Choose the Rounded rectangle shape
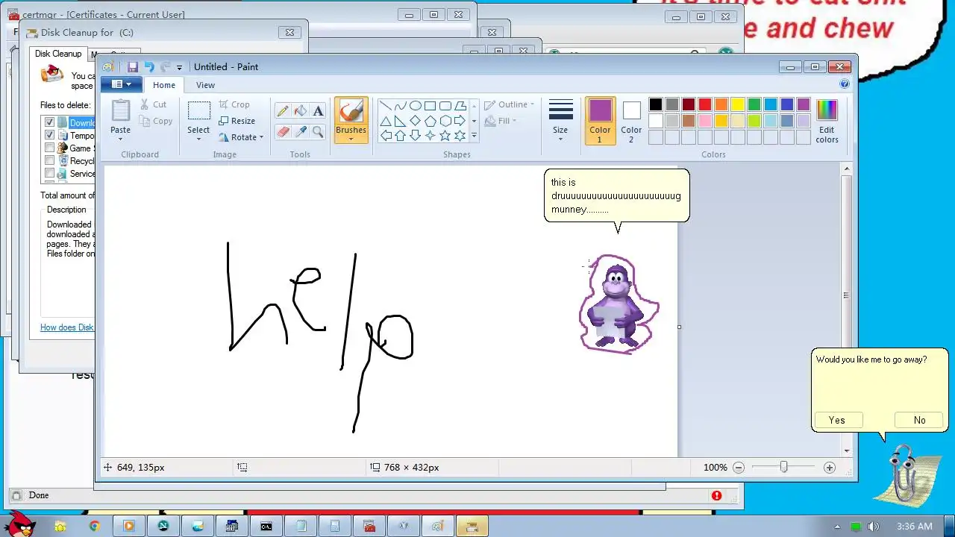Screen dimensions: 955x537 click(x=445, y=106)
